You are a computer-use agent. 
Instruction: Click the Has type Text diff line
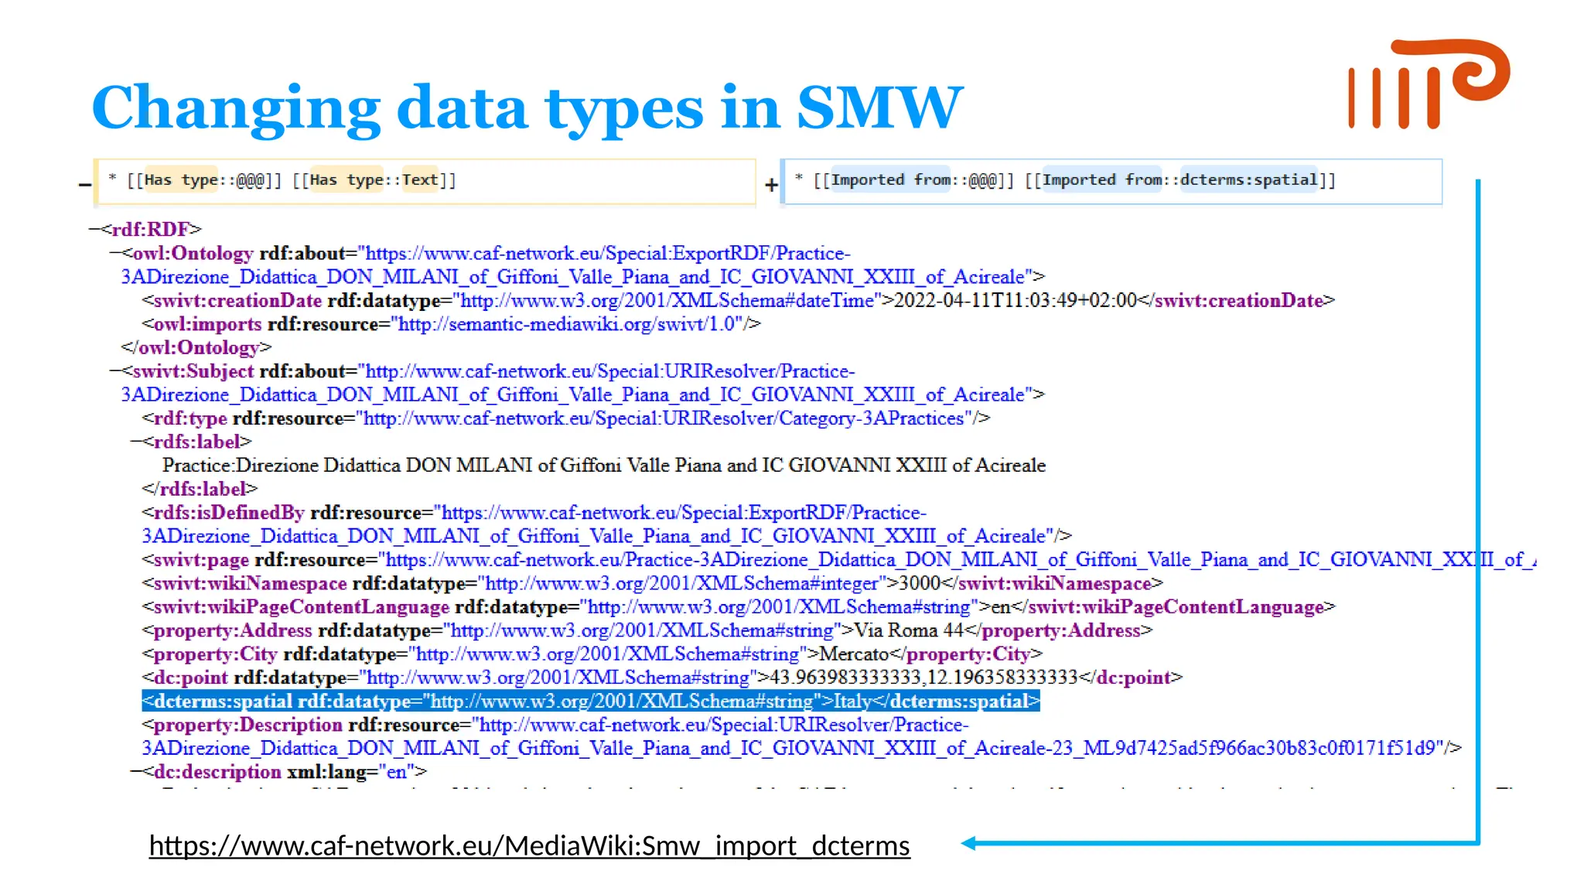coord(425,181)
